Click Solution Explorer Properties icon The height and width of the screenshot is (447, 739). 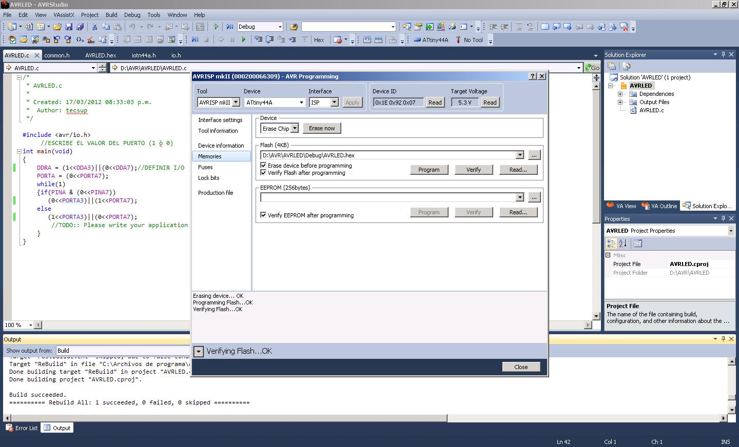coord(612,66)
